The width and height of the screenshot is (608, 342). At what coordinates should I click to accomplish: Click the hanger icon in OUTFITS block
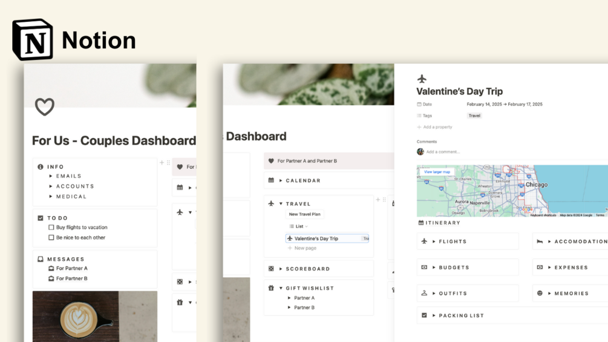(x=424, y=293)
